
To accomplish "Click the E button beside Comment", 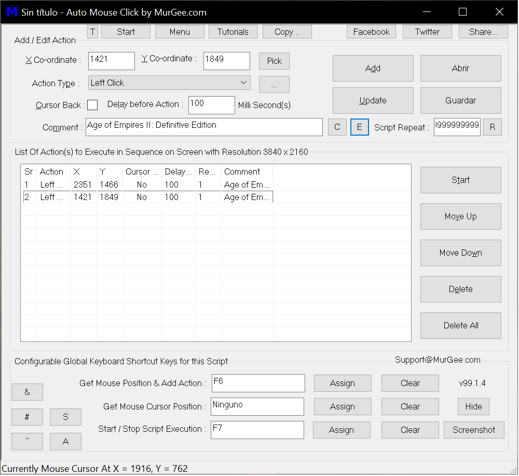I will pyautogui.click(x=360, y=127).
